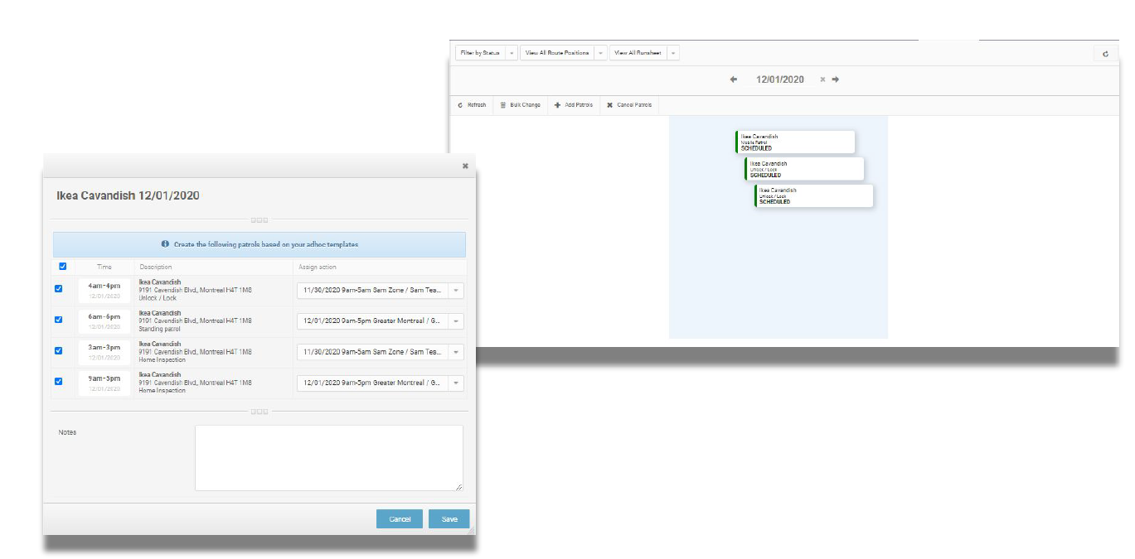Open Assign action dropdown for 6am-6pm row
1135x559 pixels.
tap(381, 321)
